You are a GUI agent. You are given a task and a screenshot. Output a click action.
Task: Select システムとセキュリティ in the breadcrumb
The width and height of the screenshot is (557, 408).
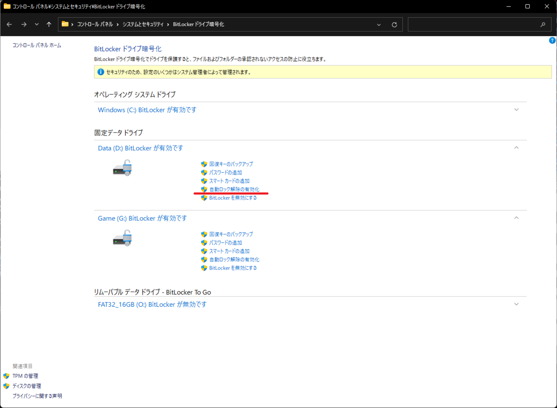[143, 24]
